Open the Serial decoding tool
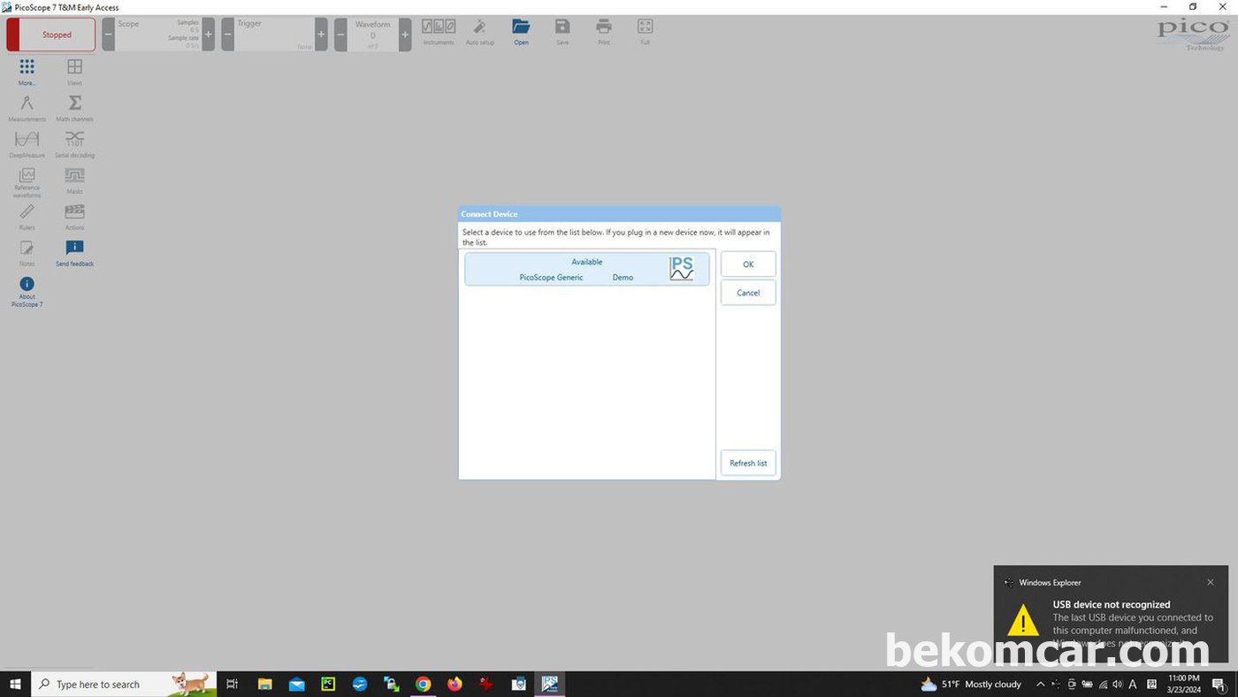Image resolution: width=1238 pixels, height=697 pixels. click(74, 140)
